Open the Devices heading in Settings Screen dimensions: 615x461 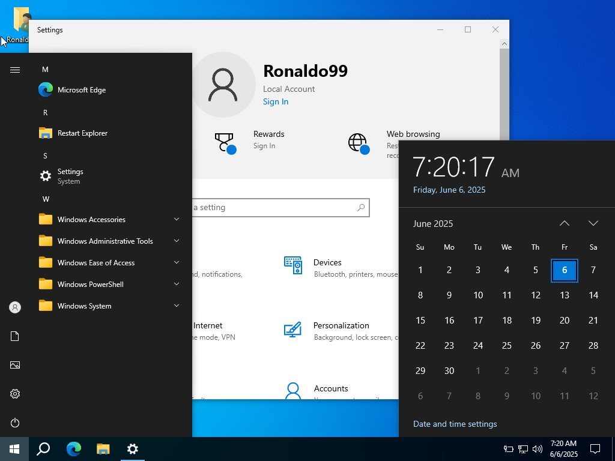click(x=327, y=263)
